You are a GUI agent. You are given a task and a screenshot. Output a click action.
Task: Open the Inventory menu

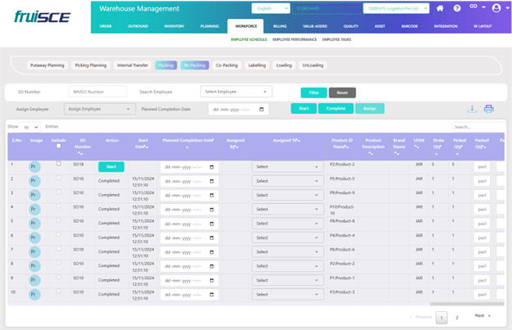174,26
